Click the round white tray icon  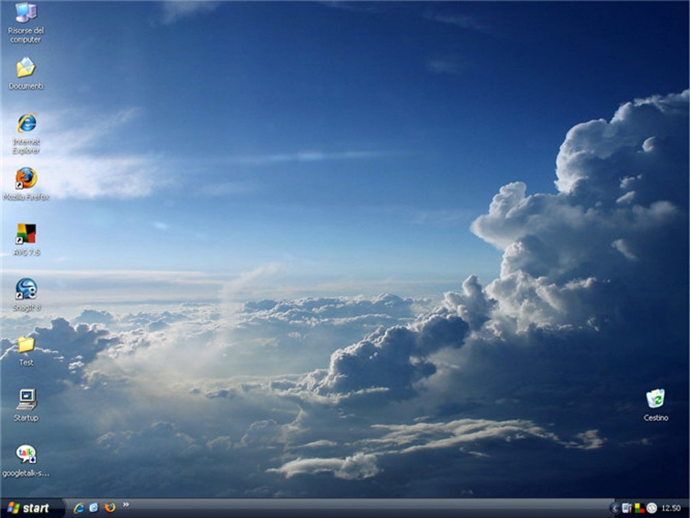pos(651,509)
